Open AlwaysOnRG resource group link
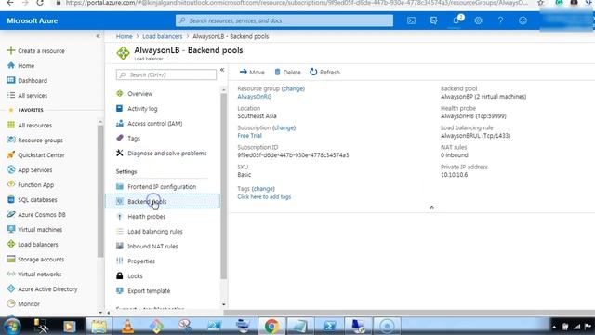Image resolution: width=595 pixels, height=335 pixels. pos(254,97)
